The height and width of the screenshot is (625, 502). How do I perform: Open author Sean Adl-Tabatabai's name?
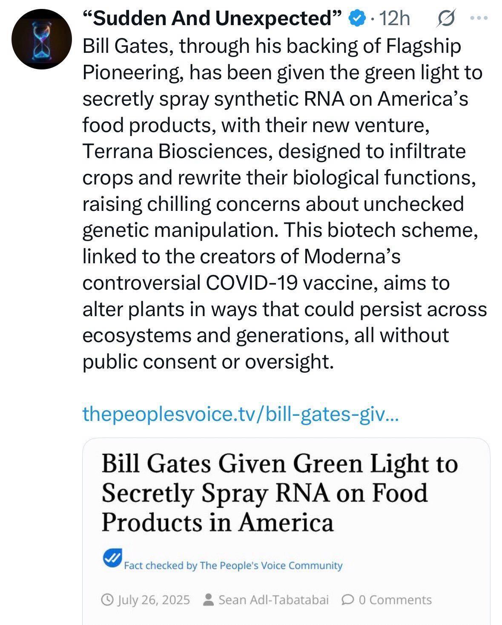pyautogui.click(x=273, y=600)
